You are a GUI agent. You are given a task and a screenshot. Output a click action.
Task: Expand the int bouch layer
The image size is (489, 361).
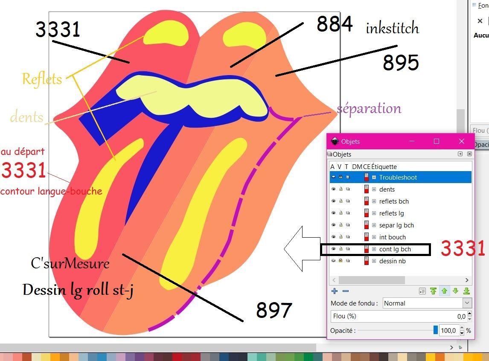tap(374, 237)
